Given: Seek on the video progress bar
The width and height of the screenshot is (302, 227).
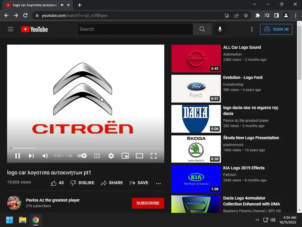Looking at the screenshot, I should tap(86, 148).
